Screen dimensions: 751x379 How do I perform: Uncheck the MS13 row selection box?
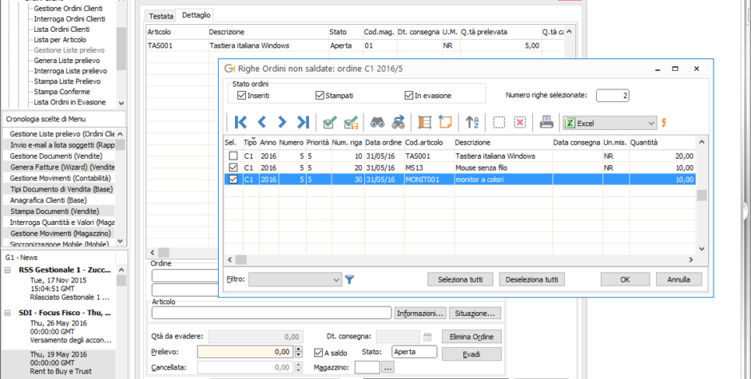click(x=233, y=168)
